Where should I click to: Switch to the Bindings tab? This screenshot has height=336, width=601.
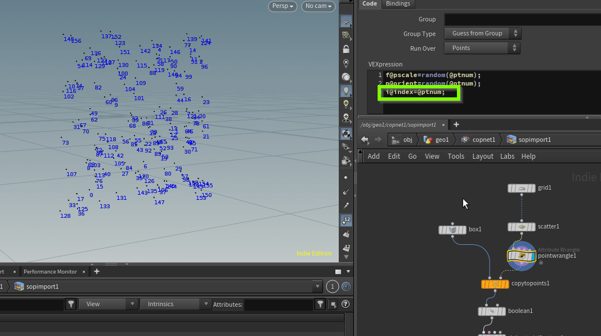point(398,4)
